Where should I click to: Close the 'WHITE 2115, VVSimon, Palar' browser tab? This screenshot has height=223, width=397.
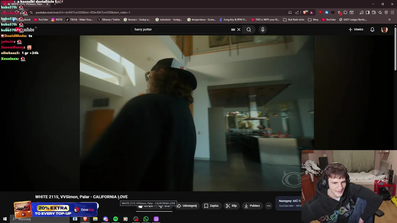click(47, 4)
